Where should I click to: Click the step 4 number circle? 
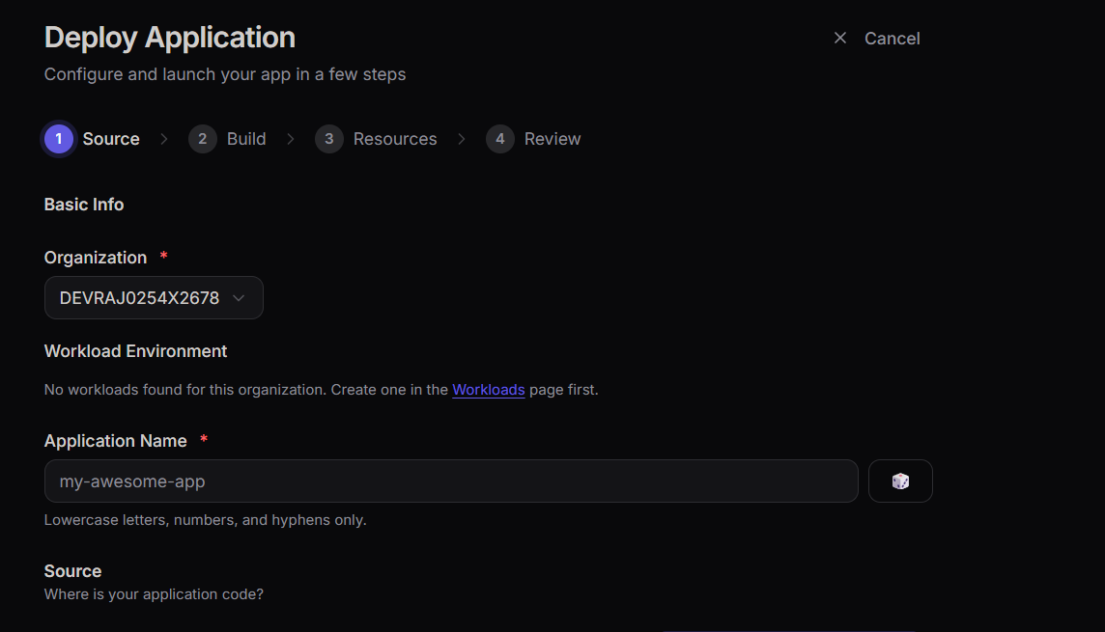pos(499,139)
